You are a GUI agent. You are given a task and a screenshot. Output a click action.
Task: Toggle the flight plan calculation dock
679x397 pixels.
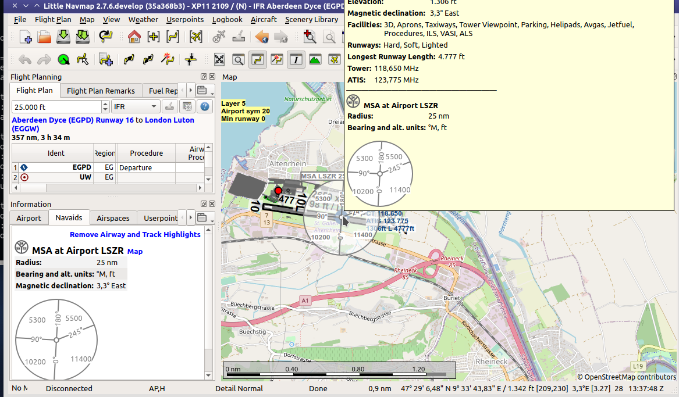(277, 59)
